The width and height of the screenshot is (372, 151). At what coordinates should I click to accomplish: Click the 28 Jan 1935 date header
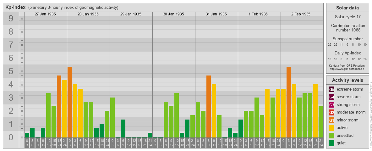click(88, 14)
